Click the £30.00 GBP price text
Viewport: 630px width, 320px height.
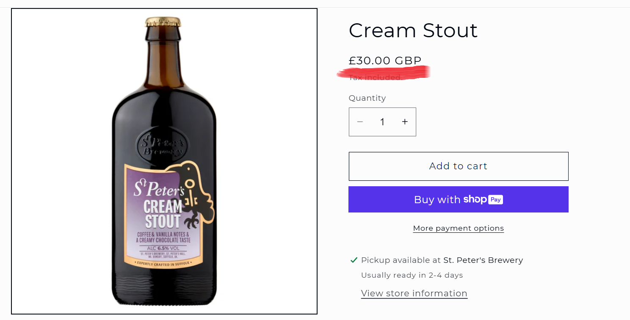(x=385, y=61)
